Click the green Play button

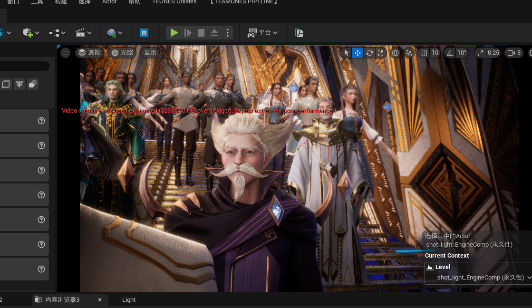pyautogui.click(x=174, y=33)
